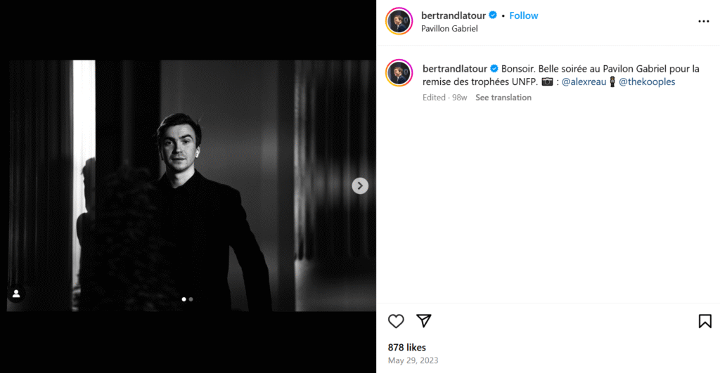The width and height of the screenshot is (720, 373).
Task: Save the post with the bookmark icon
Action: (705, 321)
